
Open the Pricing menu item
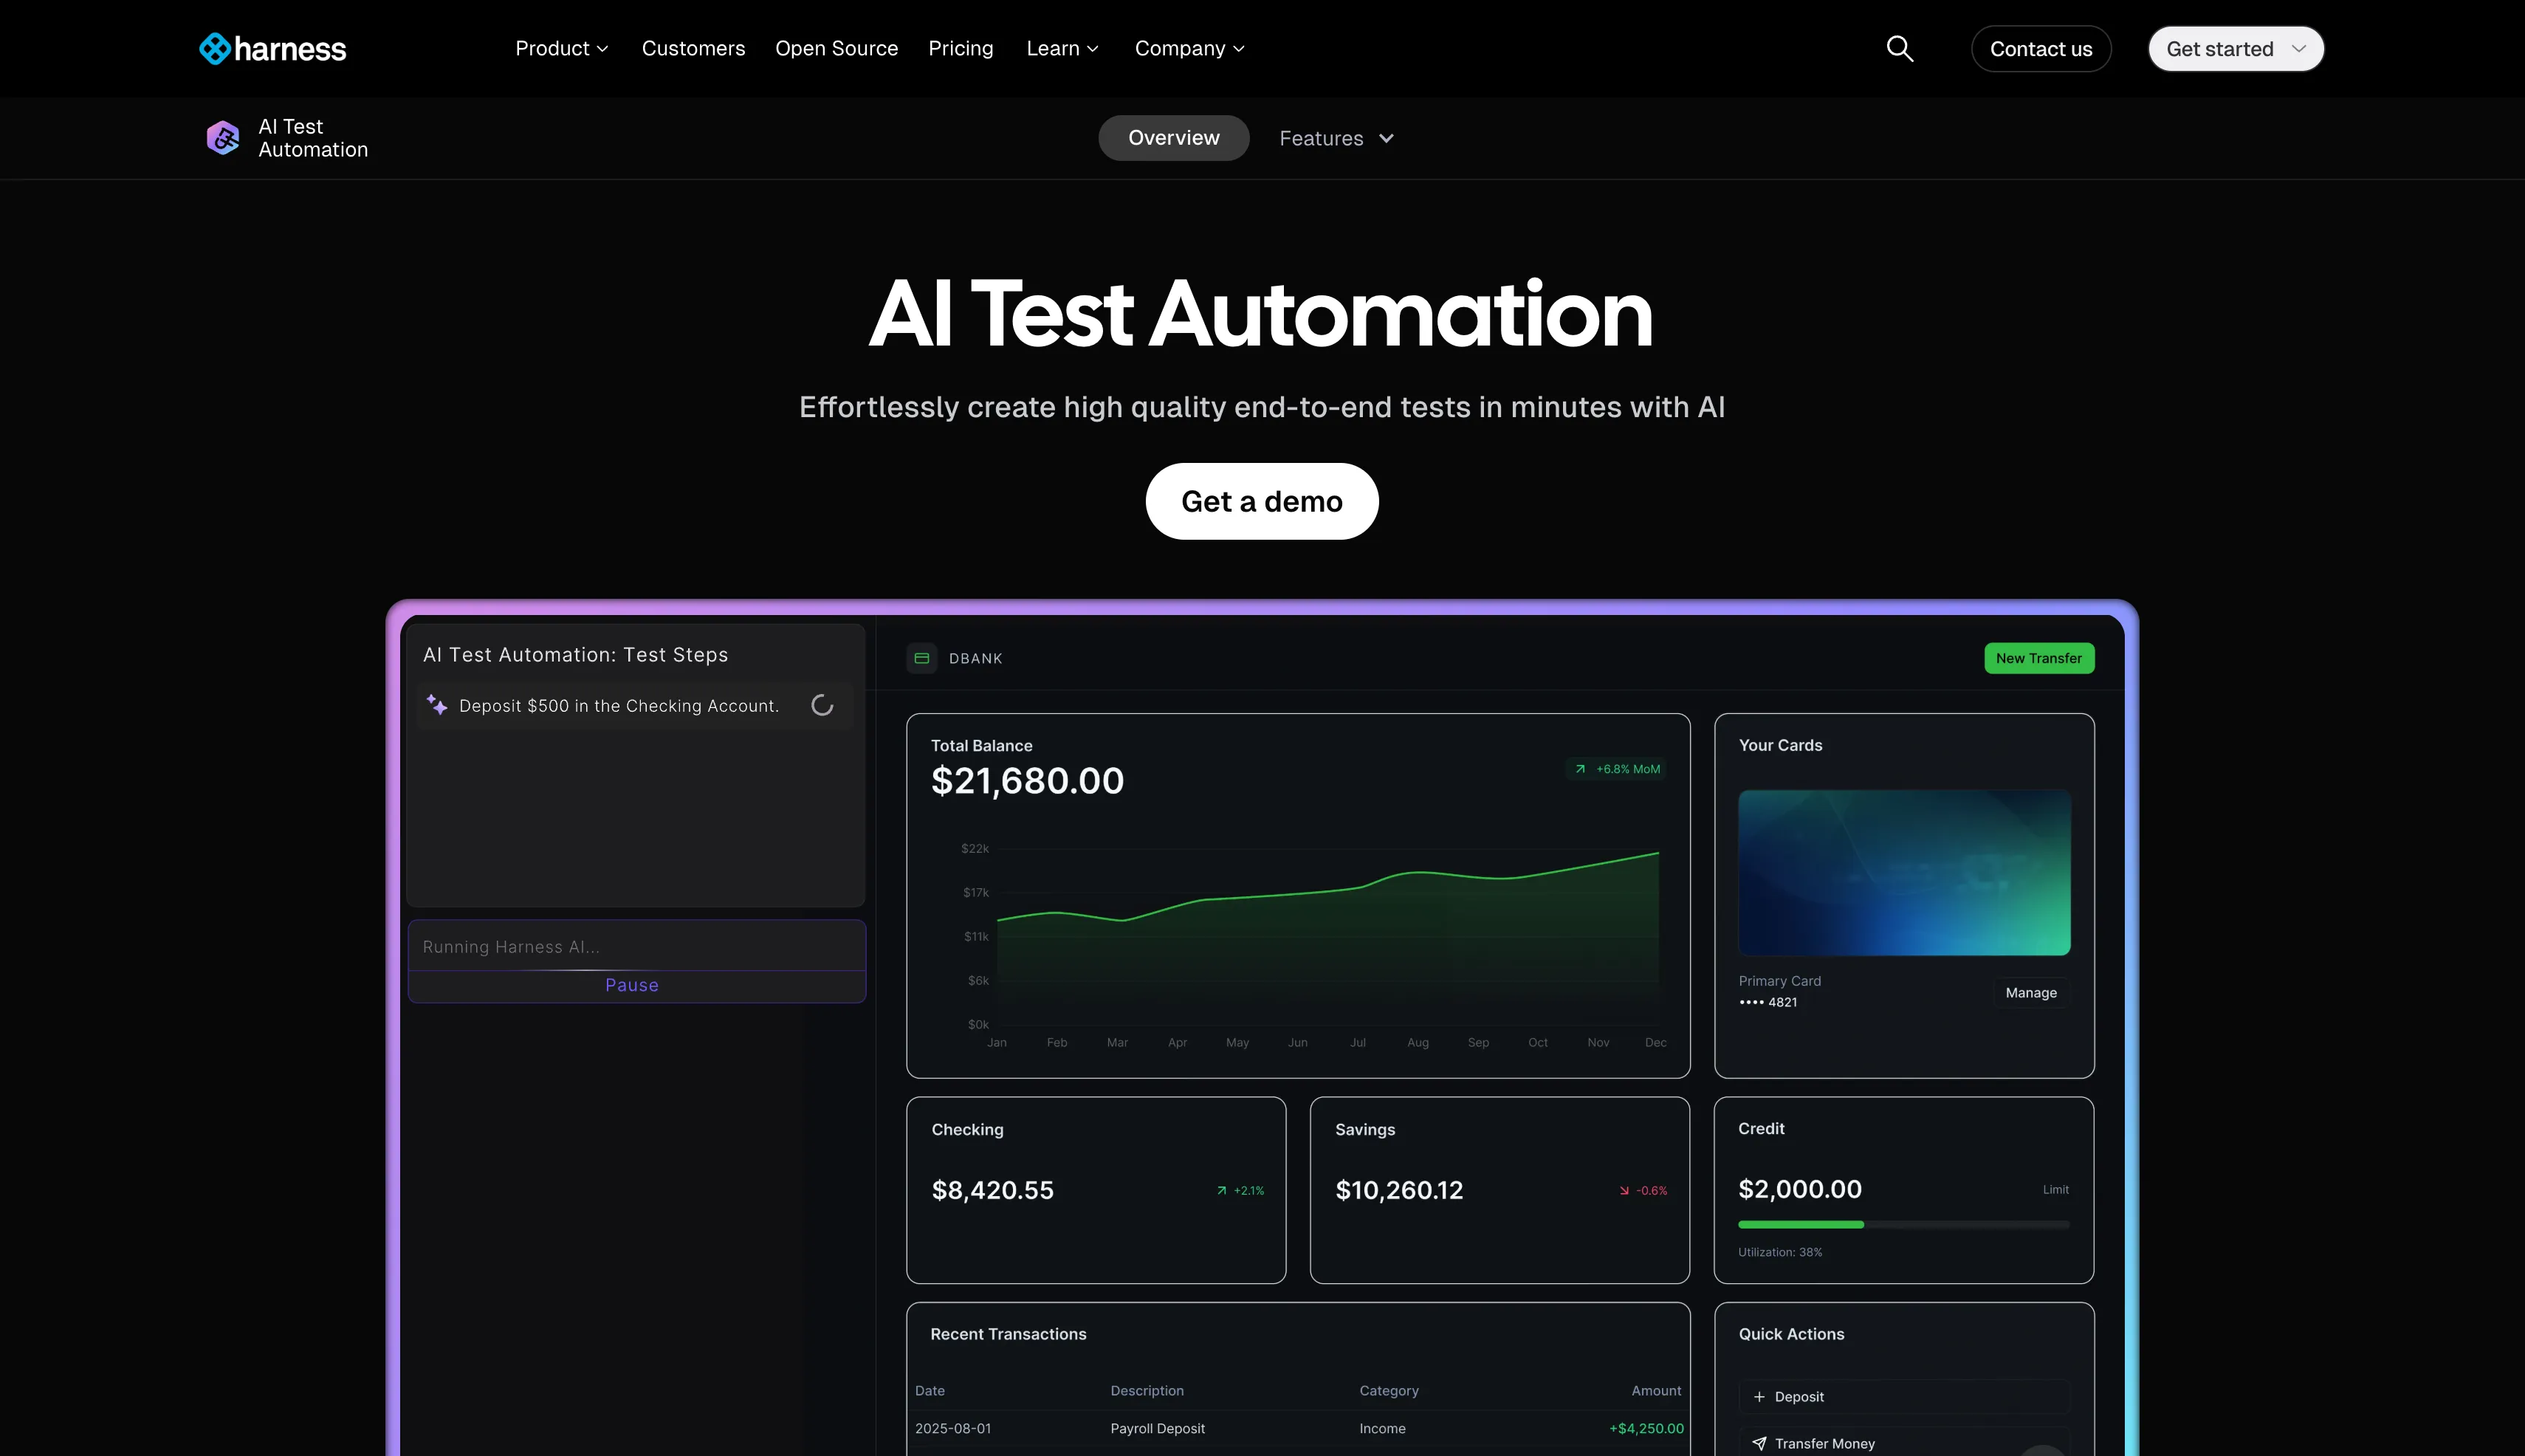(x=960, y=48)
